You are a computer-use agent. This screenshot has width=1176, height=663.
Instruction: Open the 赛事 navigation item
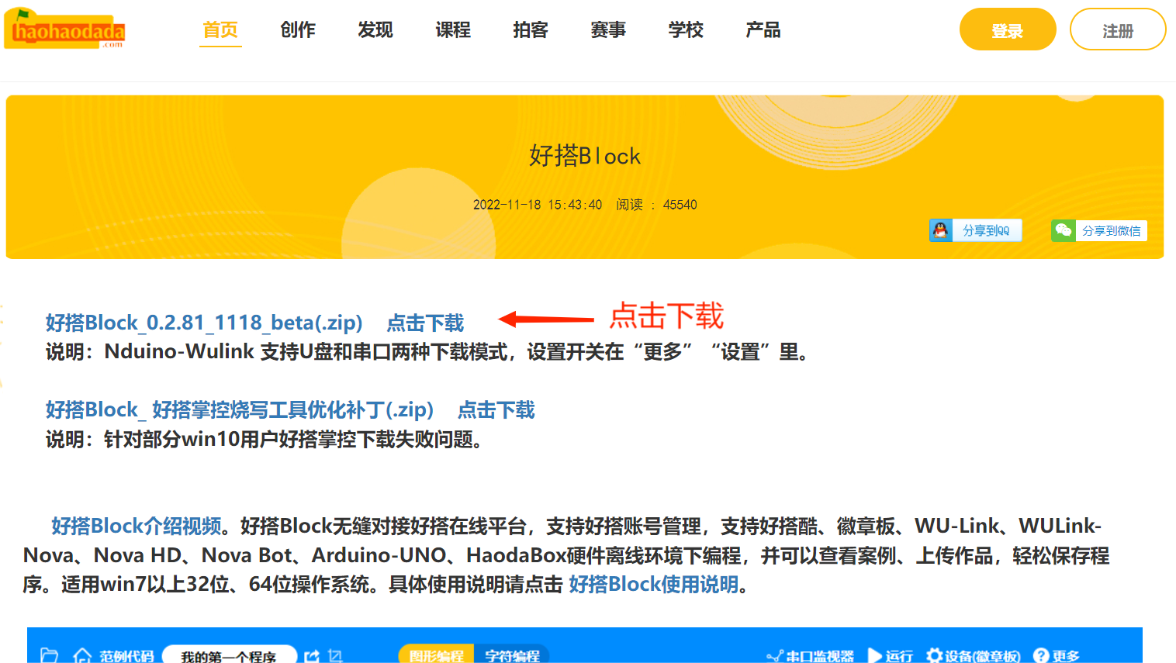pos(608,30)
